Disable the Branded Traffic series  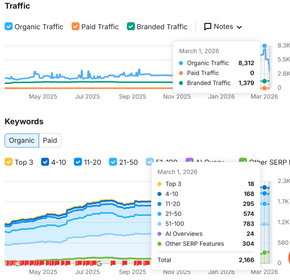[x=131, y=27]
